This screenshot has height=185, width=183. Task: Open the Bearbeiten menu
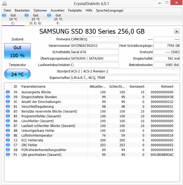click(22, 10)
